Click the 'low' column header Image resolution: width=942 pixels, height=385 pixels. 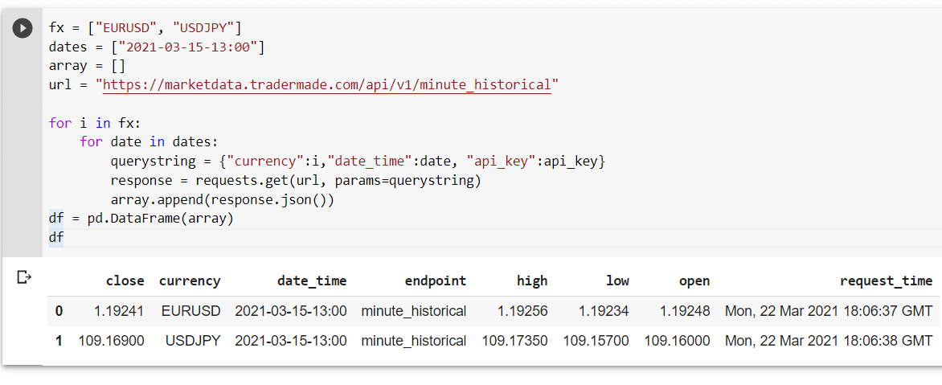[617, 281]
